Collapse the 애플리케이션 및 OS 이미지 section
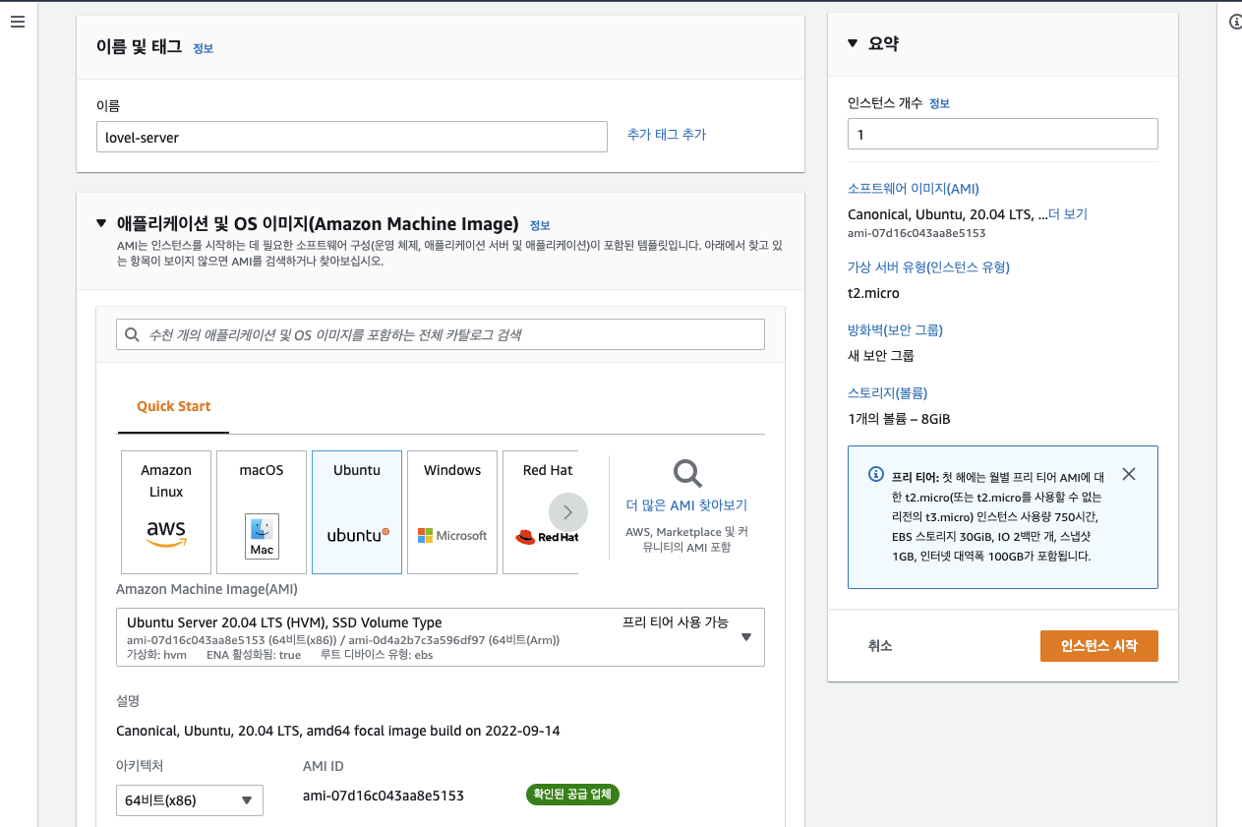 pos(101,223)
